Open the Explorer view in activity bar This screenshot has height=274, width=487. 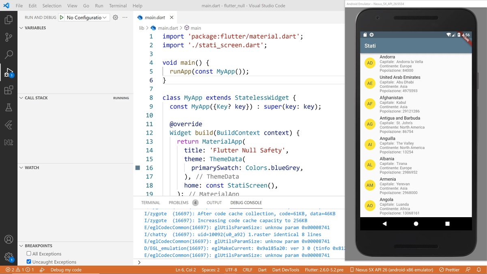tap(8, 19)
